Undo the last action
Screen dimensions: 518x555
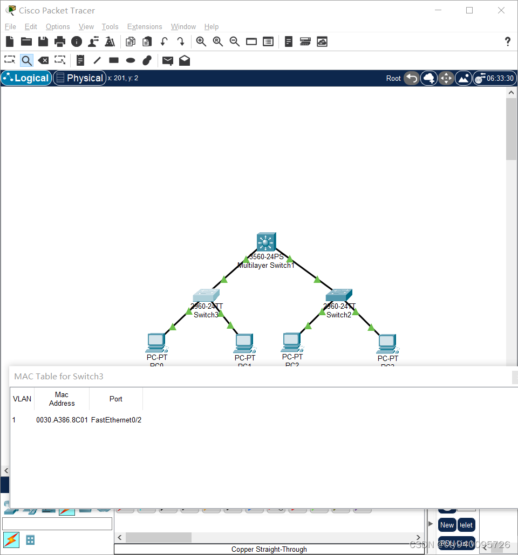[x=164, y=42]
